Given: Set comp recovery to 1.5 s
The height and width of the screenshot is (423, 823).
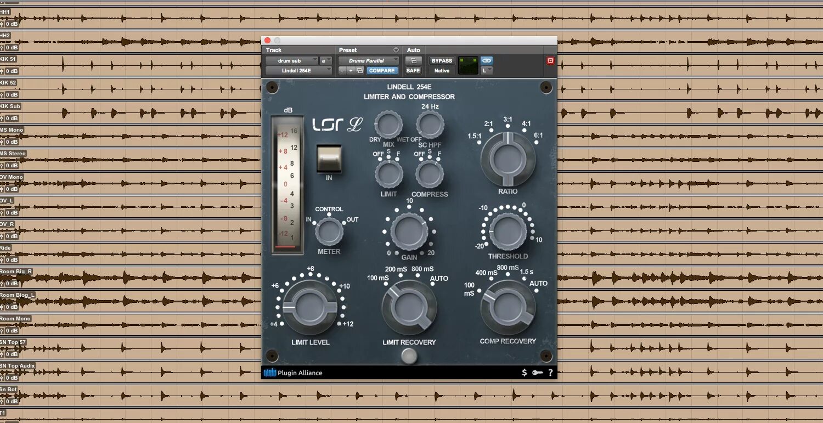Looking at the screenshot, I should pos(527,272).
